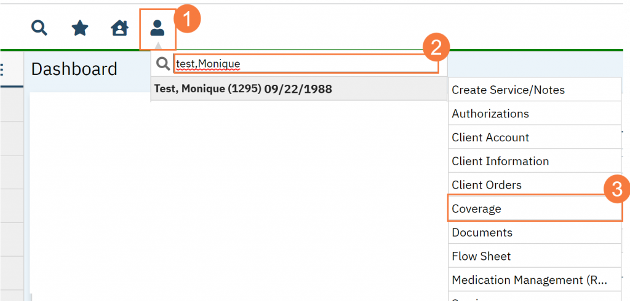Viewport: 630px width, 301px height.
Task: Click the Dashboard title tab
Action: point(74,69)
